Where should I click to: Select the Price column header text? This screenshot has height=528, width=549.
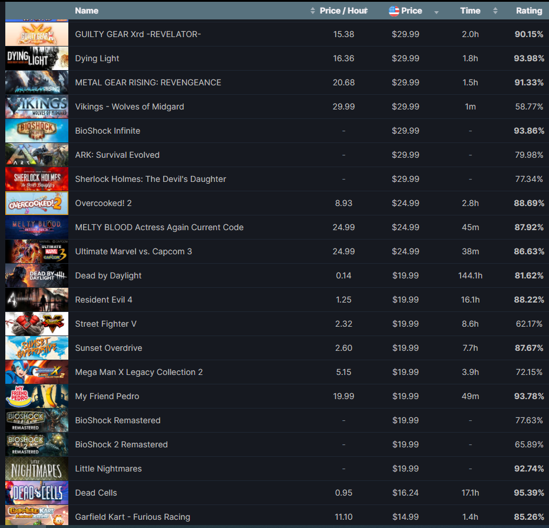(x=411, y=11)
